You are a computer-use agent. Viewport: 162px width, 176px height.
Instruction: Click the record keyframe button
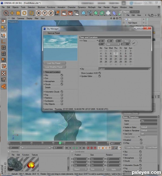[x=88, y=148]
